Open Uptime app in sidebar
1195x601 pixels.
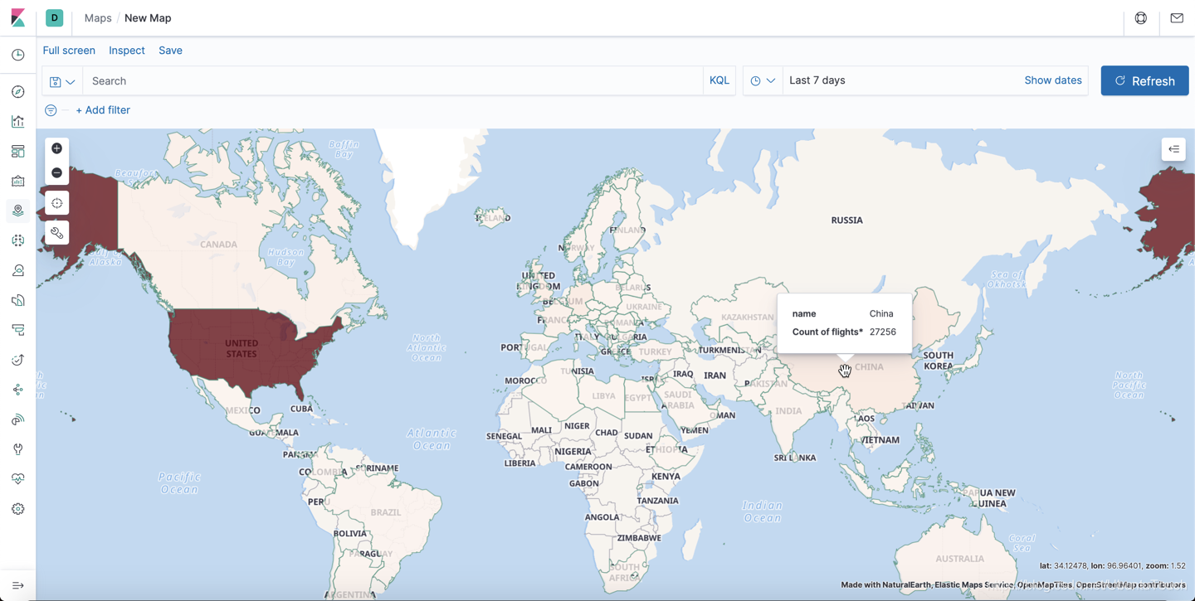(x=18, y=360)
